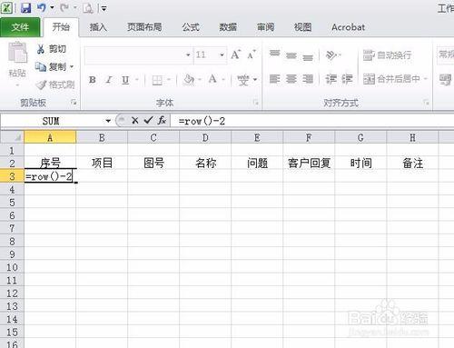Set middle vertical alignment
Image resolution: width=454 pixels, height=348 pixels.
point(291,55)
